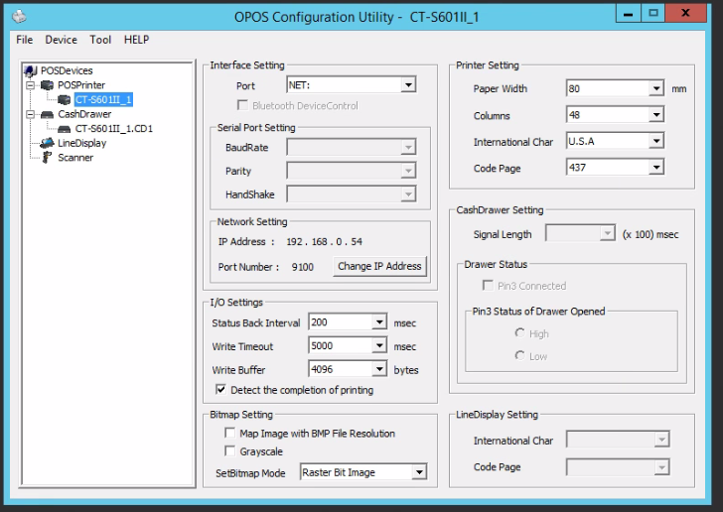Click the CT-S601II_1 printer icon
The width and height of the screenshot is (723, 512).
[x=65, y=99]
